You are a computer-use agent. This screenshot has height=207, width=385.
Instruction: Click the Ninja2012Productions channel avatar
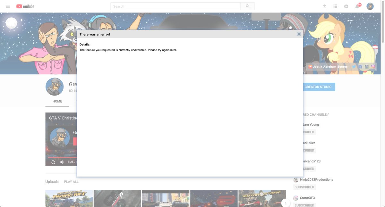tap(295, 180)
